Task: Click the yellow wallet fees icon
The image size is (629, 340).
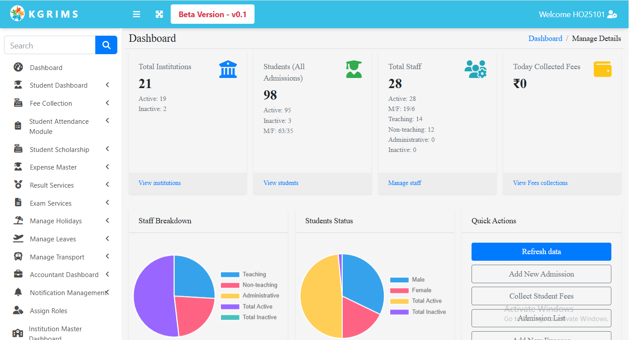Action: tap(602, 70)
